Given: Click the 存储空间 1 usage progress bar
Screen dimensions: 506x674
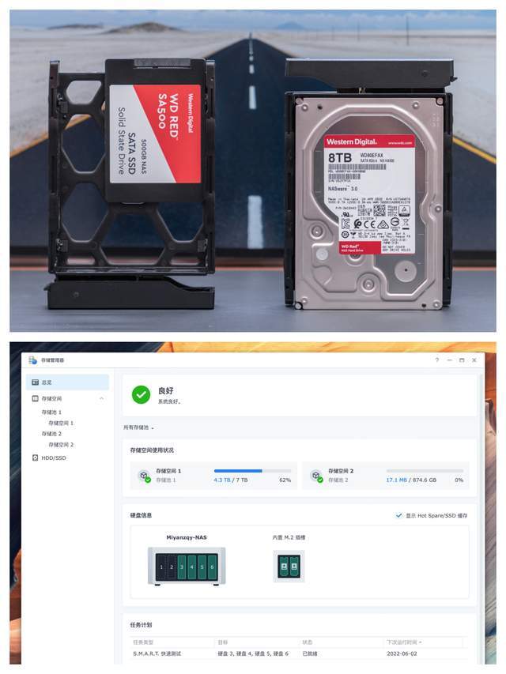Looking at the screenshot, I should [x=252, y=471].
